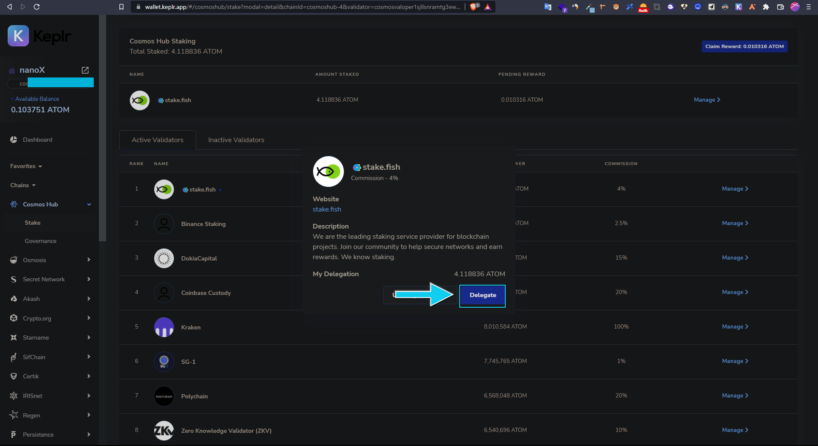Click the Persistence P icon
The width and height of the screenshot is (818, 446).
coord(14,435)
